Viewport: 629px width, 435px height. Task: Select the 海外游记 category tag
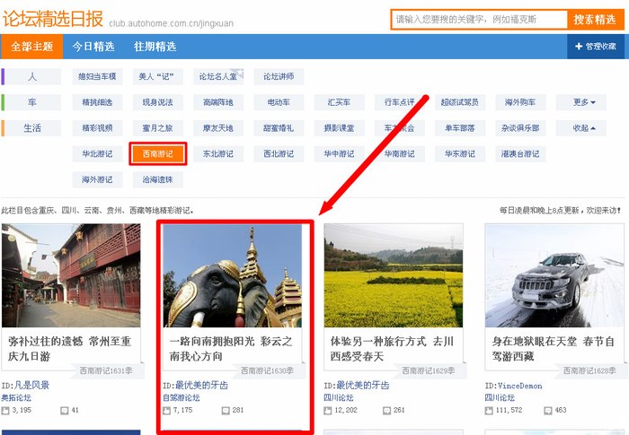coord(98,179)
